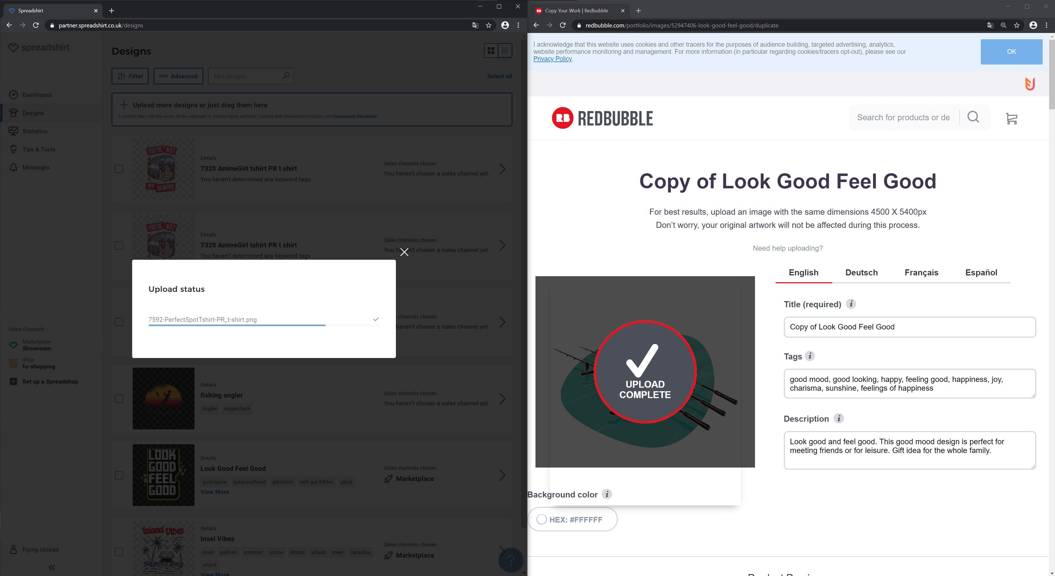Show info for Background color
This screenshot has width=1055, height=576.
tap(607, 494)
